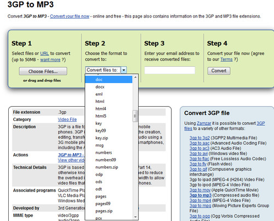The height and width of the screenshot is (221, 274).
Task: Choose 'numbers' in the format list
Action: pos(109,153)
